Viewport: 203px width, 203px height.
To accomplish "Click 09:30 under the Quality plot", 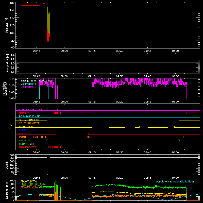I will tap(120, 178).
